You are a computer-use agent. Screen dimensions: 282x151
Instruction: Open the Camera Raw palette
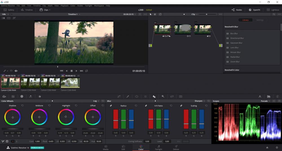pyautogui.click(x=4, y=96)
